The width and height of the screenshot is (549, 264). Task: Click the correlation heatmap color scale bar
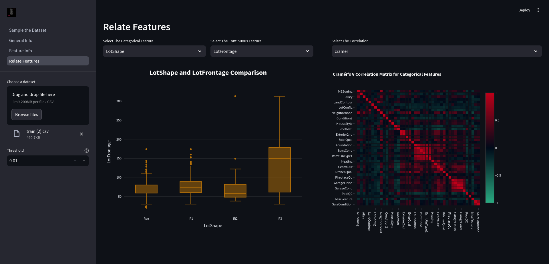[490, 148]
